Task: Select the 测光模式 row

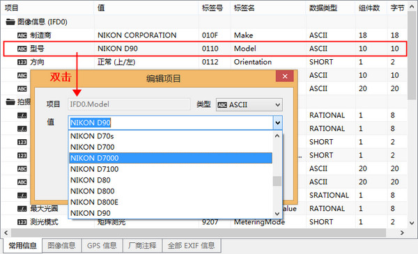Action: tap(204, 222)
